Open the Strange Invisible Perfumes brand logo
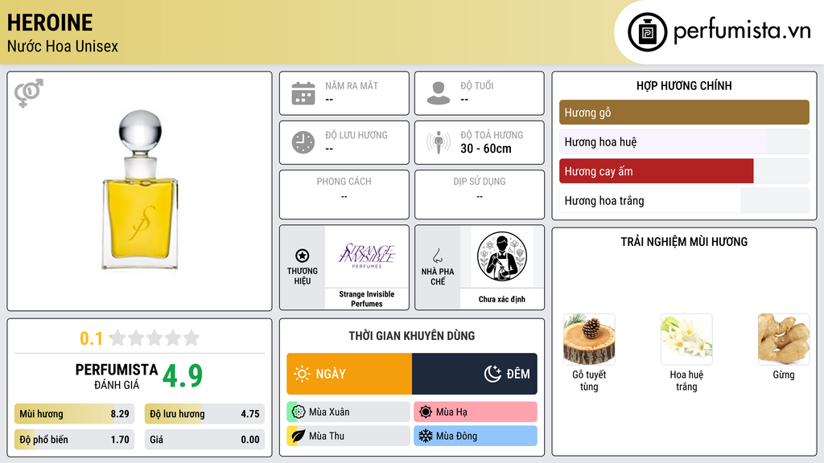Viewport: 824px width, 463px height. (x=366, y=256)
